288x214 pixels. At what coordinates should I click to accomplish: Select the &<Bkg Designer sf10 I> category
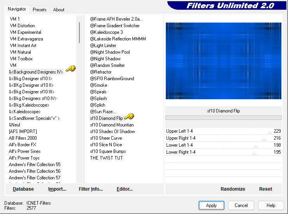click(x=30, y=79)
